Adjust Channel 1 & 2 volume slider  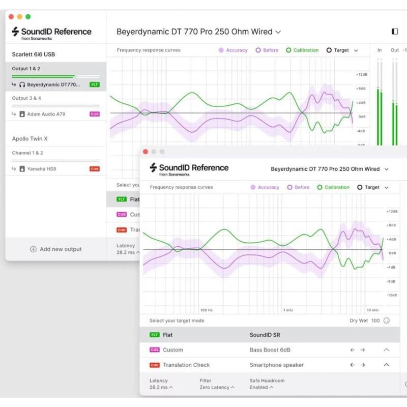[x=55, y=161]
